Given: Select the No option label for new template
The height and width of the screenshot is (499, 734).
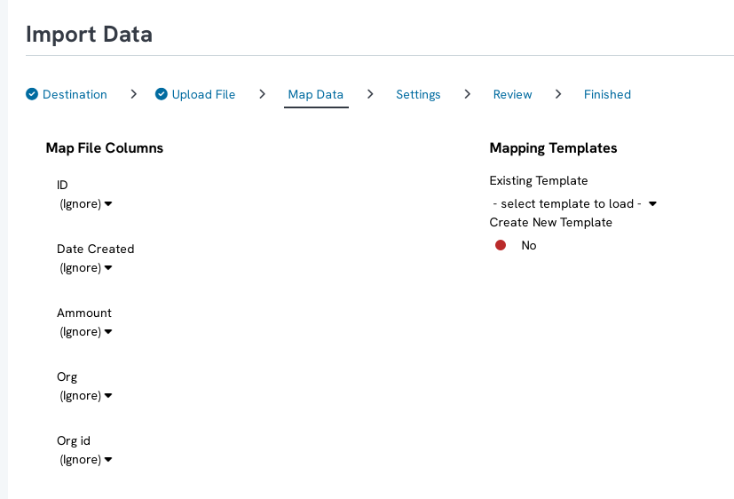Looking at the screenshot, I should tap(529, 245).
